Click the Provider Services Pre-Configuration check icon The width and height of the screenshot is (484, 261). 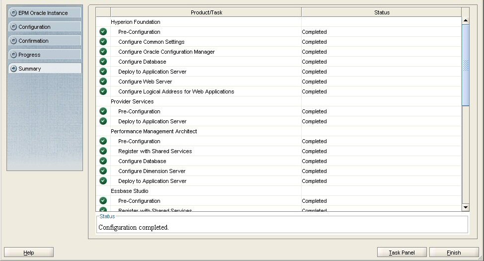[103, 111]
